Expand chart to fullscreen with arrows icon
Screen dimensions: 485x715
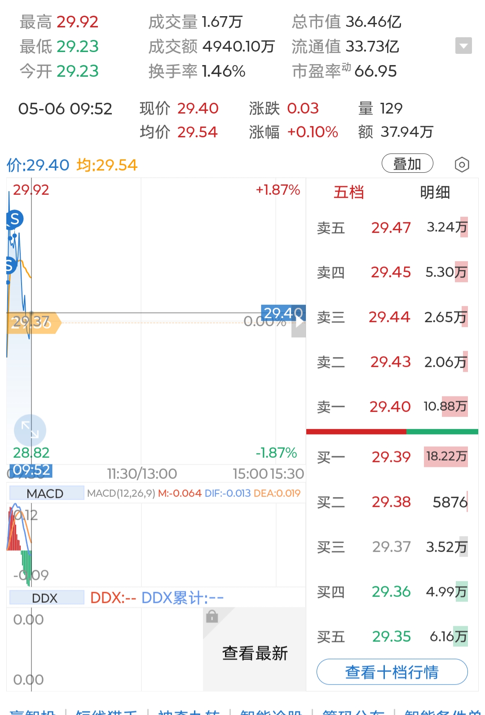point(30,430)
